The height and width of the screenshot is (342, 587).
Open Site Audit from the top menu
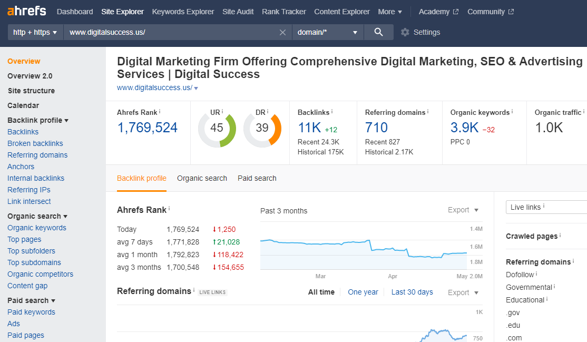pos(238,12)
